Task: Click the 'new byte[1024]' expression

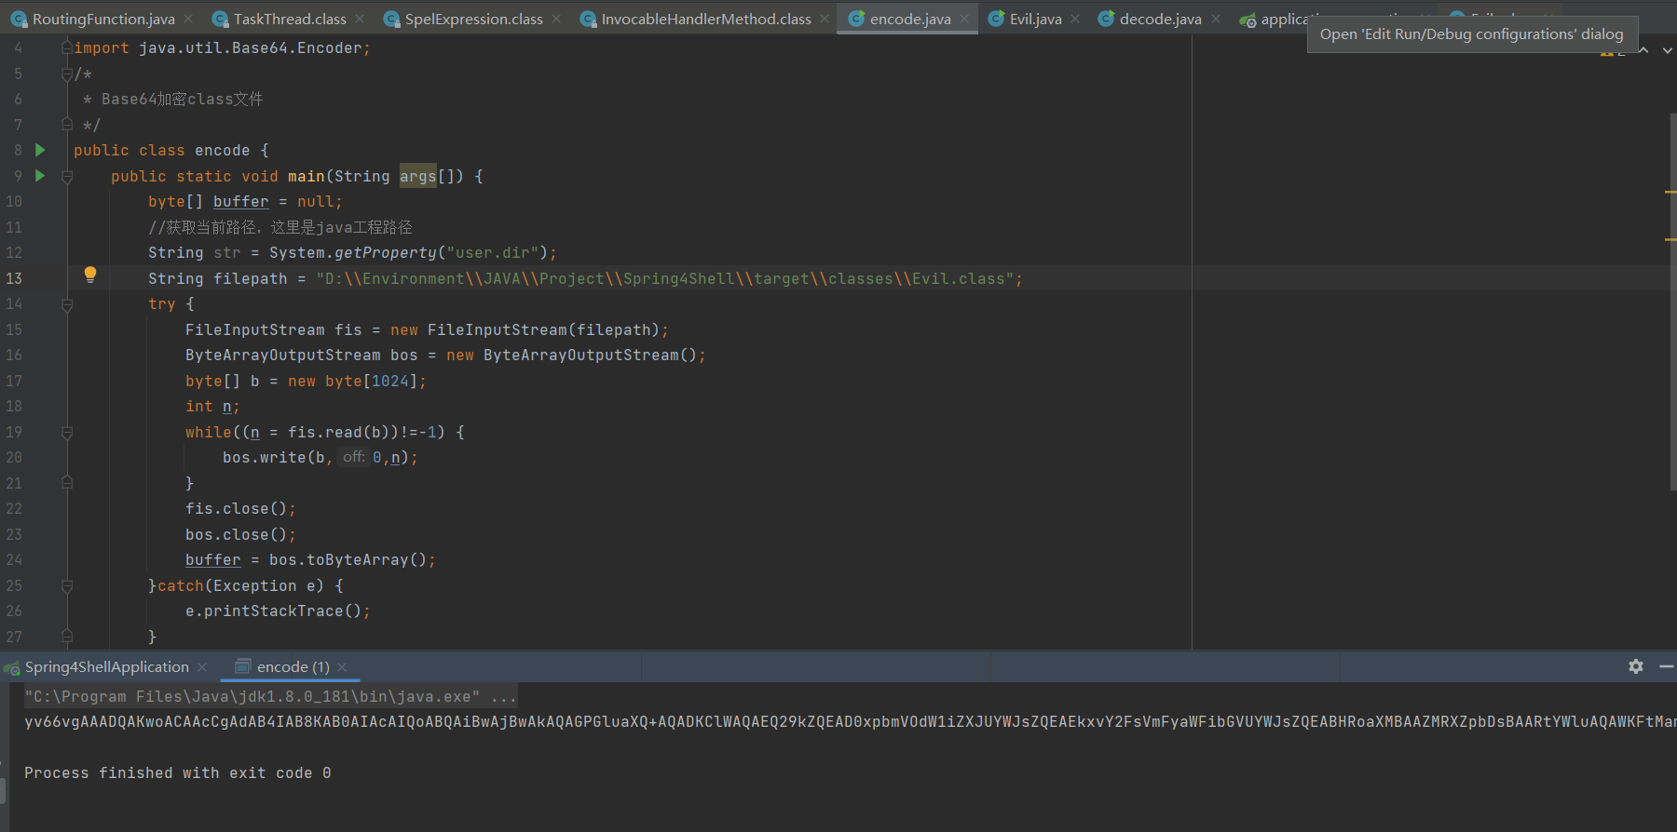Action: tap(352, 381)
